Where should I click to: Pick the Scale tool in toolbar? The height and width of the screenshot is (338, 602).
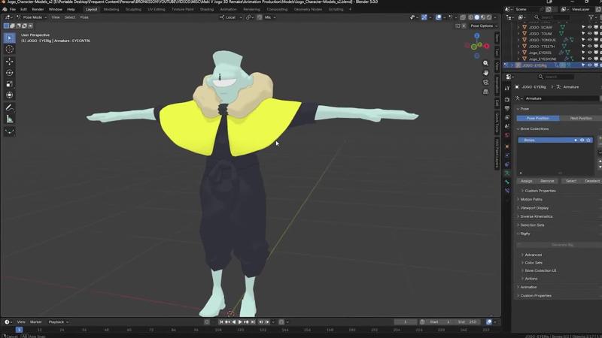[10, 83]
